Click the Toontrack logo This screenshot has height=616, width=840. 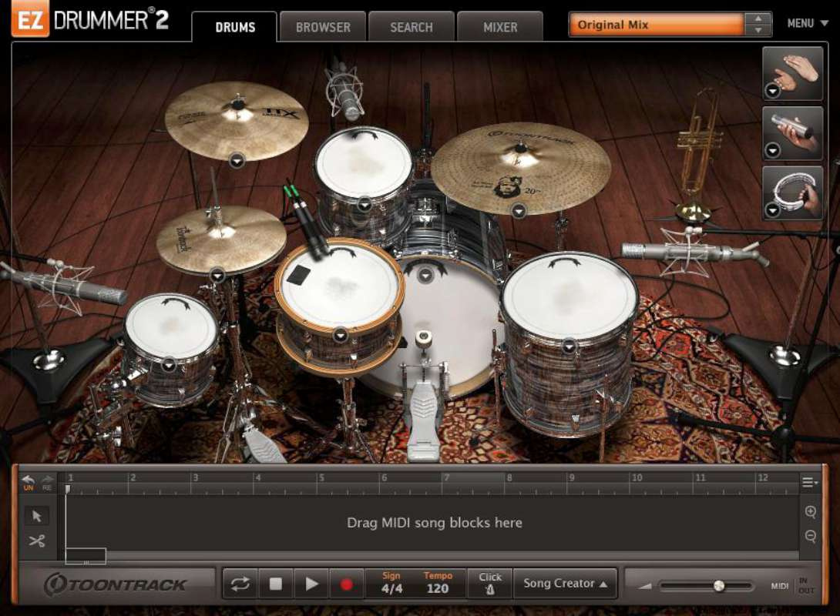point(114,583)
